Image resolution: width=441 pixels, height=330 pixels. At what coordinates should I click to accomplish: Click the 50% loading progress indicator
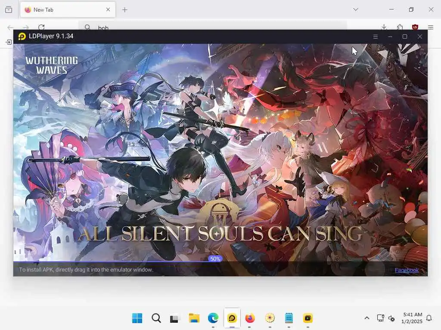click(215, 259)
